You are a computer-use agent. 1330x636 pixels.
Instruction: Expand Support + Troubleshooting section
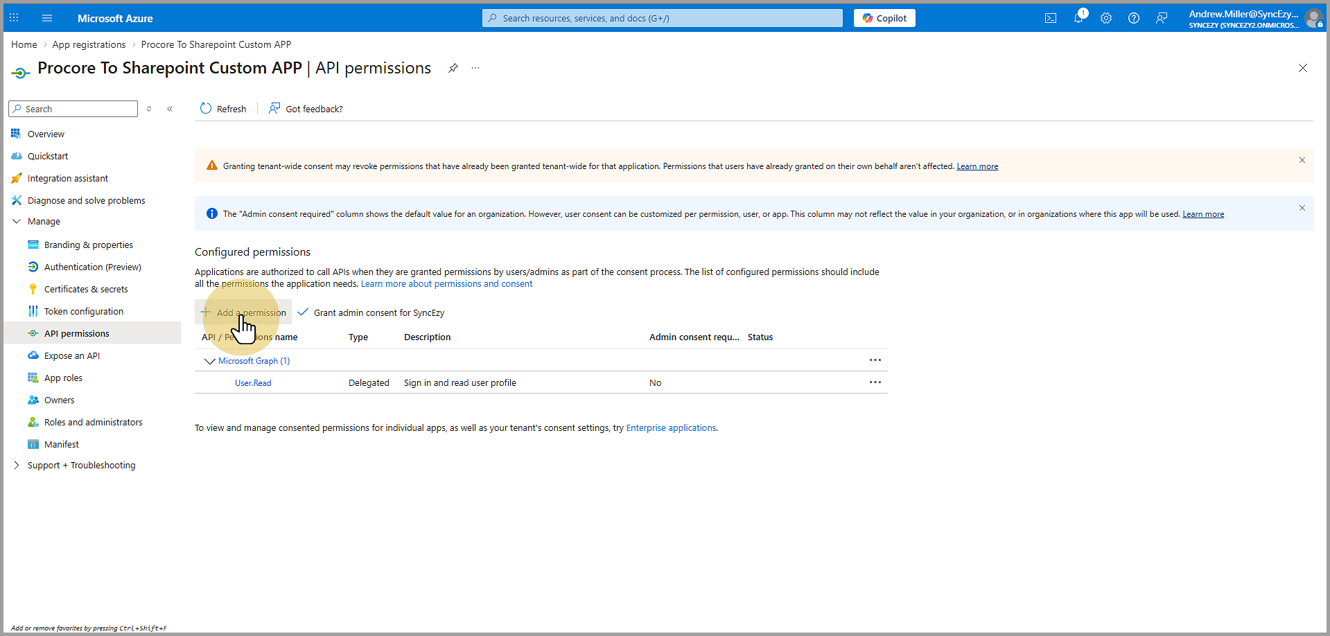[17, 466]
